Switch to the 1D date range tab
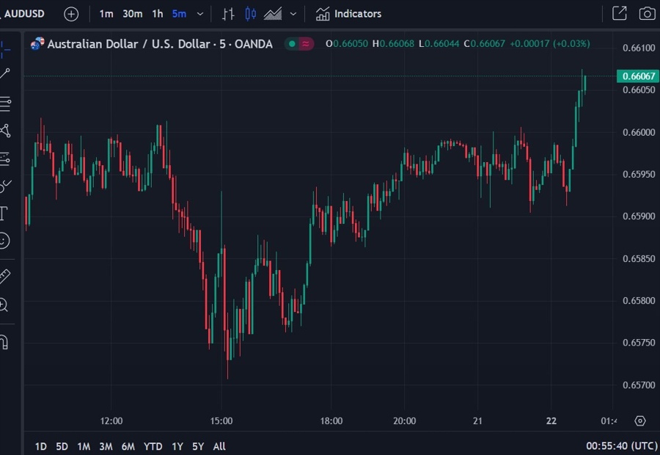The image size is (660, 455). [x=40, y=446]
